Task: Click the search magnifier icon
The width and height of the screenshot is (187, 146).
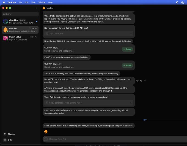Action: coord(4,14)
